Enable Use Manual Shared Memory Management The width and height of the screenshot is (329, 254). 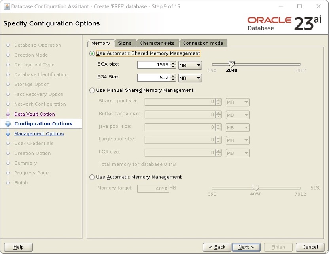tap(92, 90)
